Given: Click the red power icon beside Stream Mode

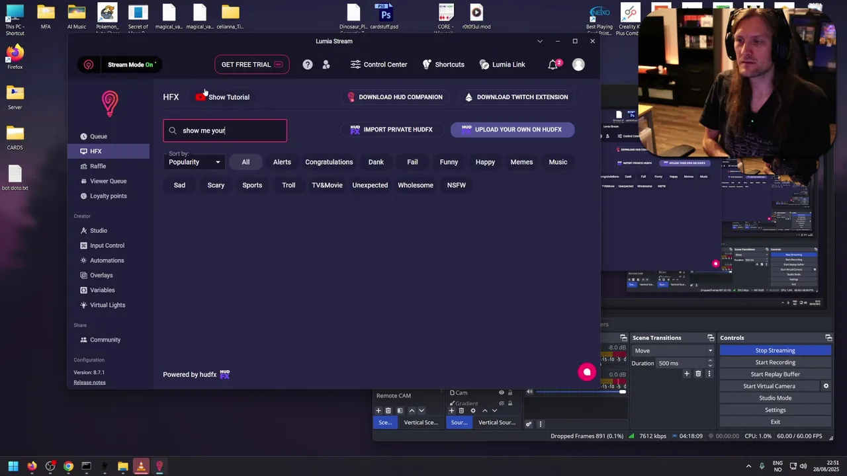Looking at the screenshot, I should pos(89,65).
